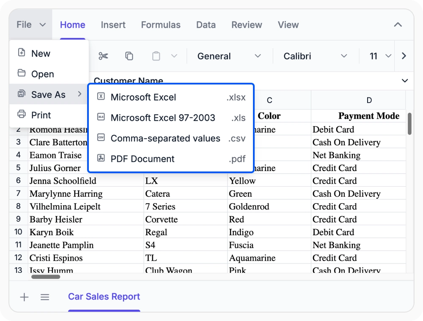Choose Open from the File menu
The height and width of the screenshot is (321, 423).
click(x=49, y=74)
